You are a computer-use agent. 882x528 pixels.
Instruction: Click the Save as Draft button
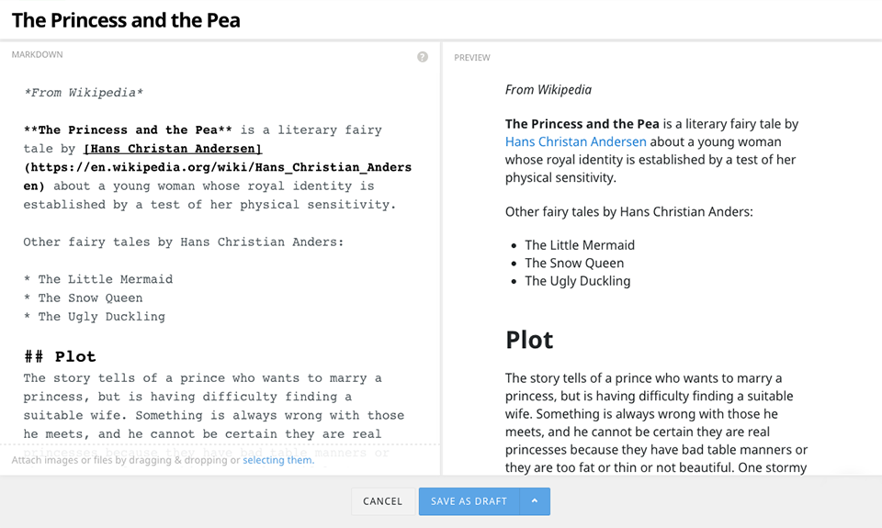coord(469,501)
